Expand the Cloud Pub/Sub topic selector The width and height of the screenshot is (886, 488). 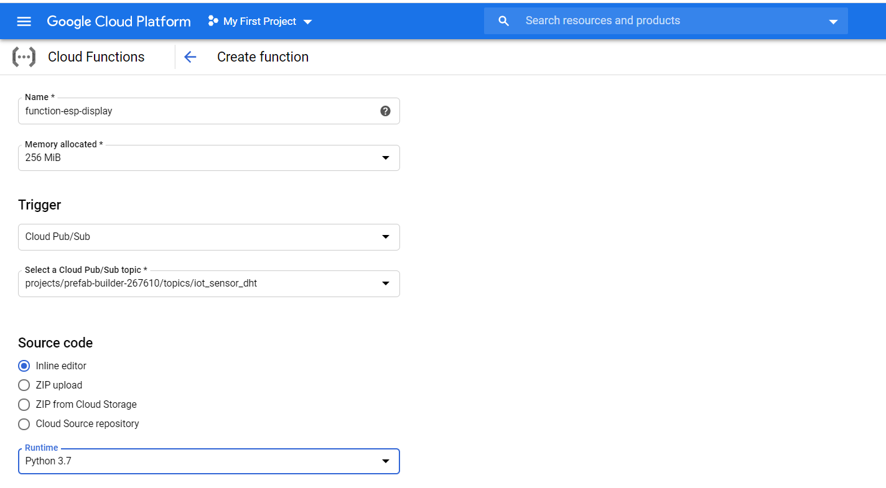209,283
